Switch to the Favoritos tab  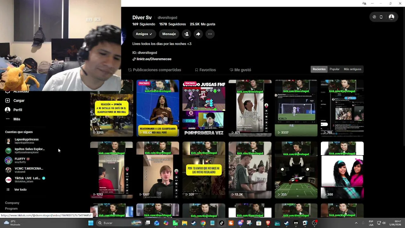(205, 70)
